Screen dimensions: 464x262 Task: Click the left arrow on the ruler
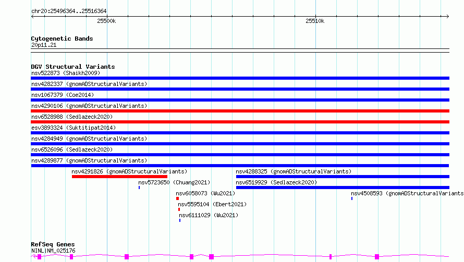[x=32, y=17]
